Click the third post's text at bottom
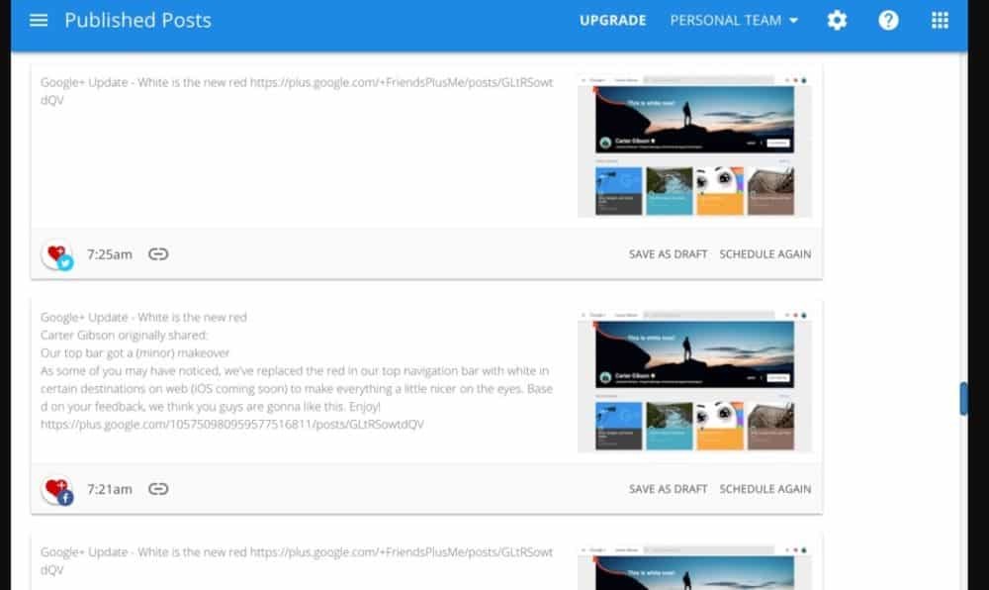This screenshot has width=989, height=590. pos(297,560)
